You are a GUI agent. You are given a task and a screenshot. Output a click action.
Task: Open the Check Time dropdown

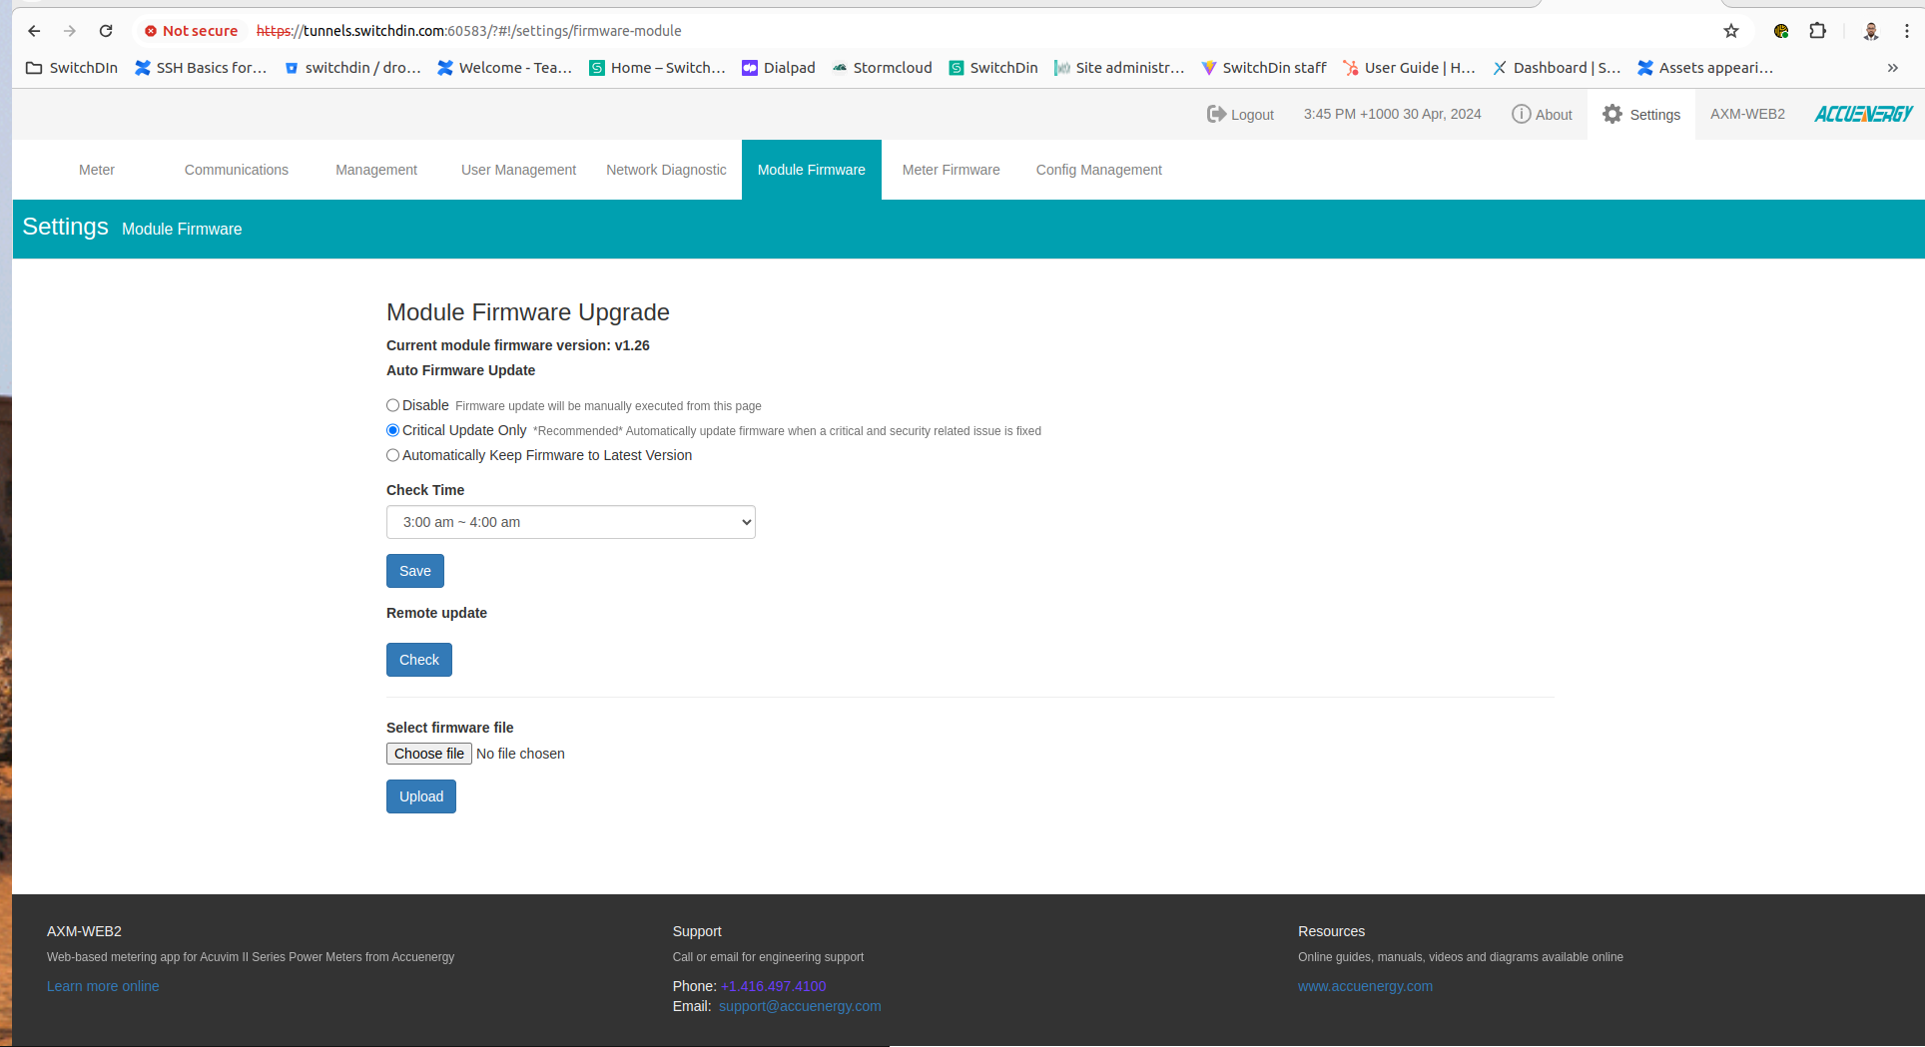571,522
